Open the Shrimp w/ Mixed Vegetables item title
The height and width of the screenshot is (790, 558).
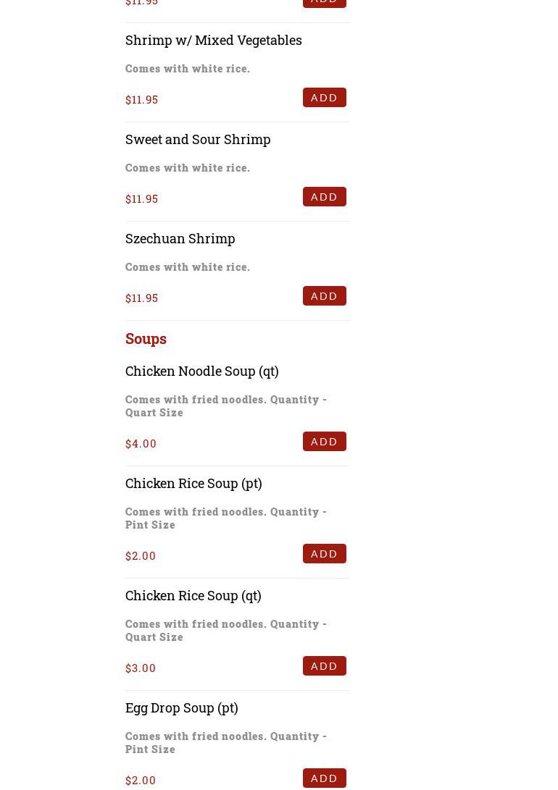pos(213,41)
